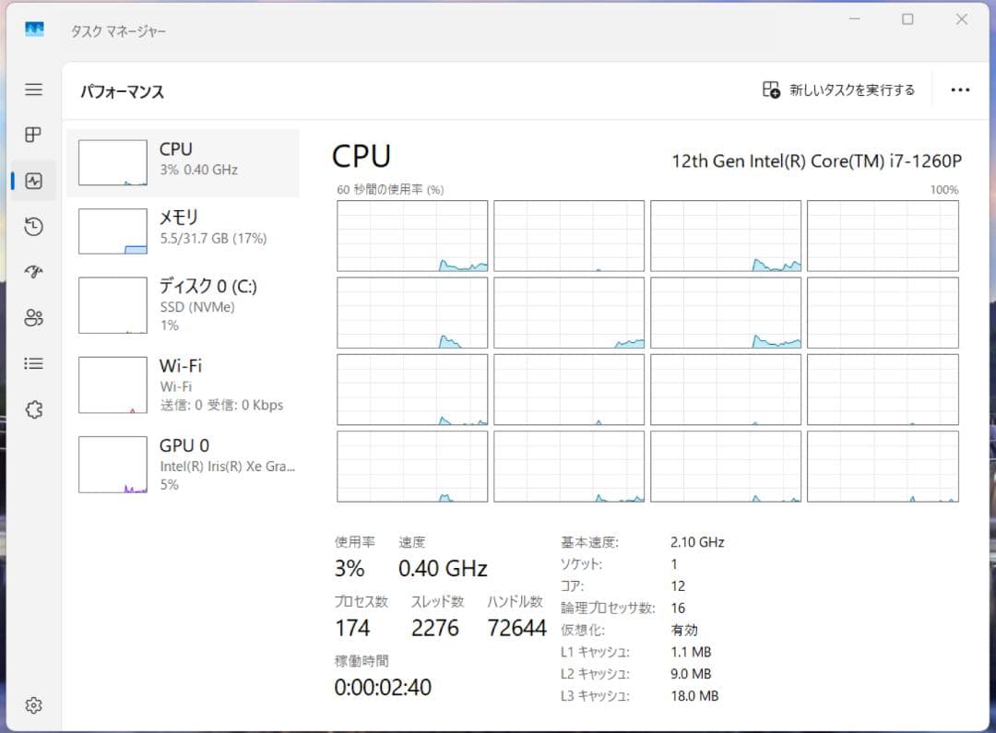The image size is (996, 733).
Task: Select the Users page icon
Action: 33,317
